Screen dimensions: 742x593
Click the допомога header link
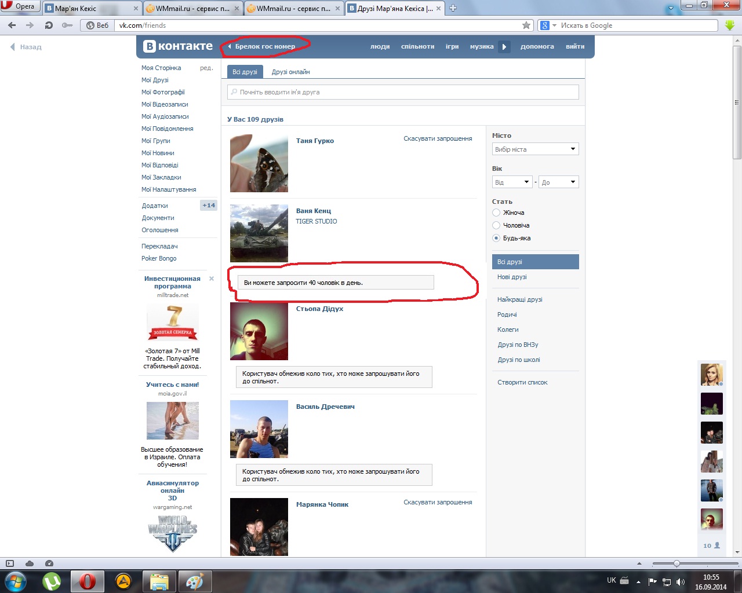point(537,46)
